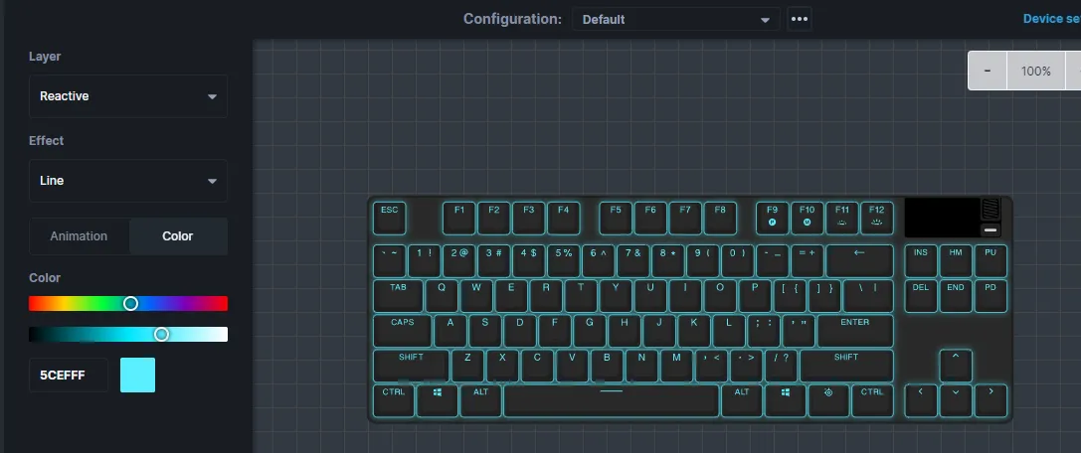Viewport: 1081px width, 453px height.
Task: Open the Device settings link
Action: 1051,19
